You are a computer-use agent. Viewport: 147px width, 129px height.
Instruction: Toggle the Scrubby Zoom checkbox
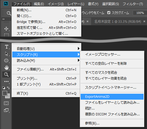coord(109,13)
